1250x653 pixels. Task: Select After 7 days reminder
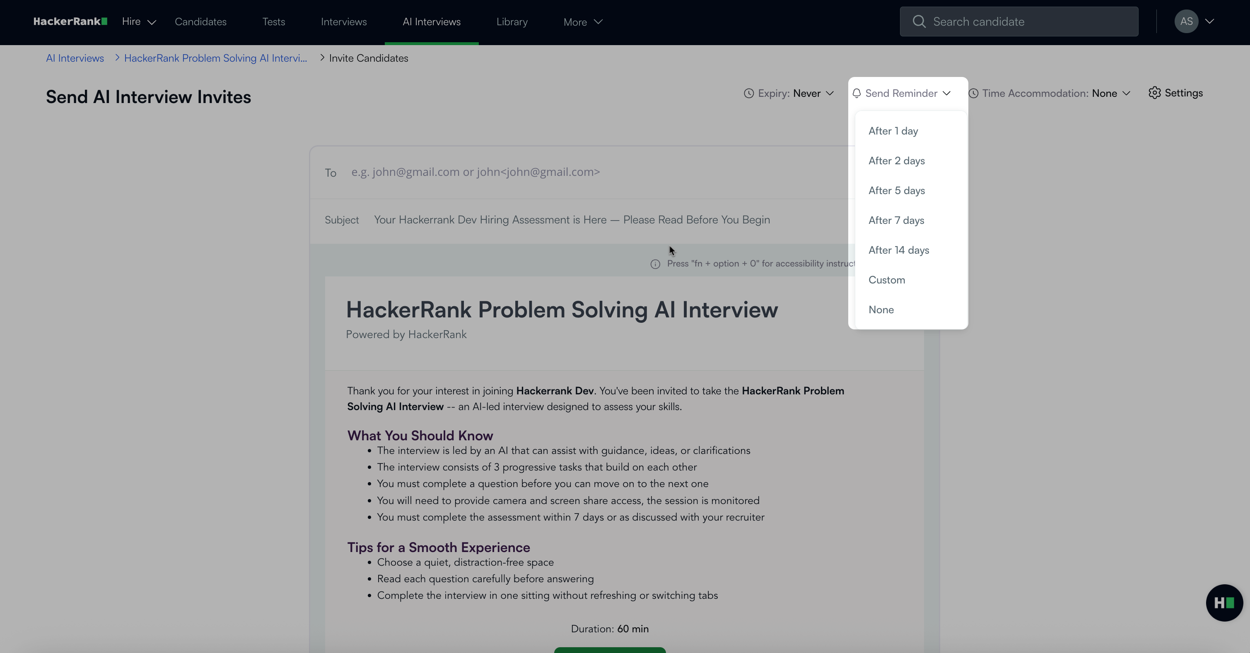(x=911, y=220)
